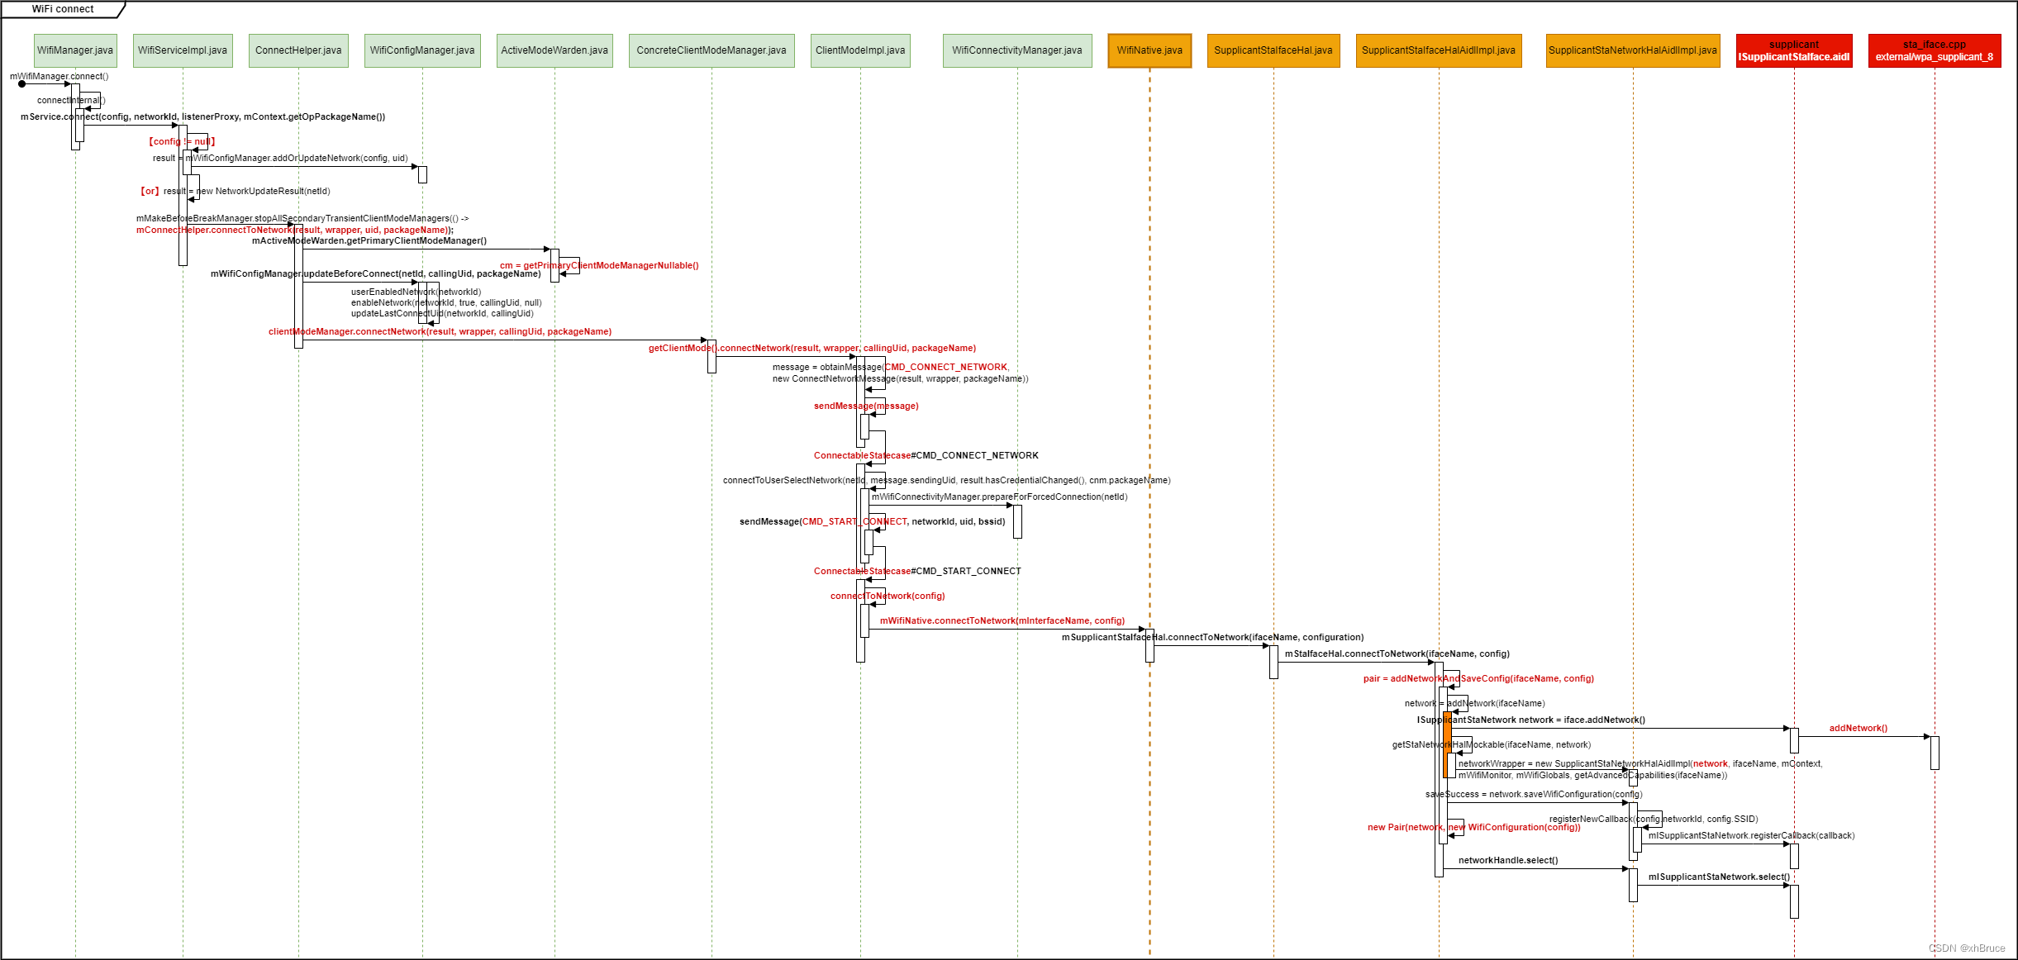Click the 'mService.connect(config, networkId...' message text
Viewport: 2018px width, 960px height.
202,116
